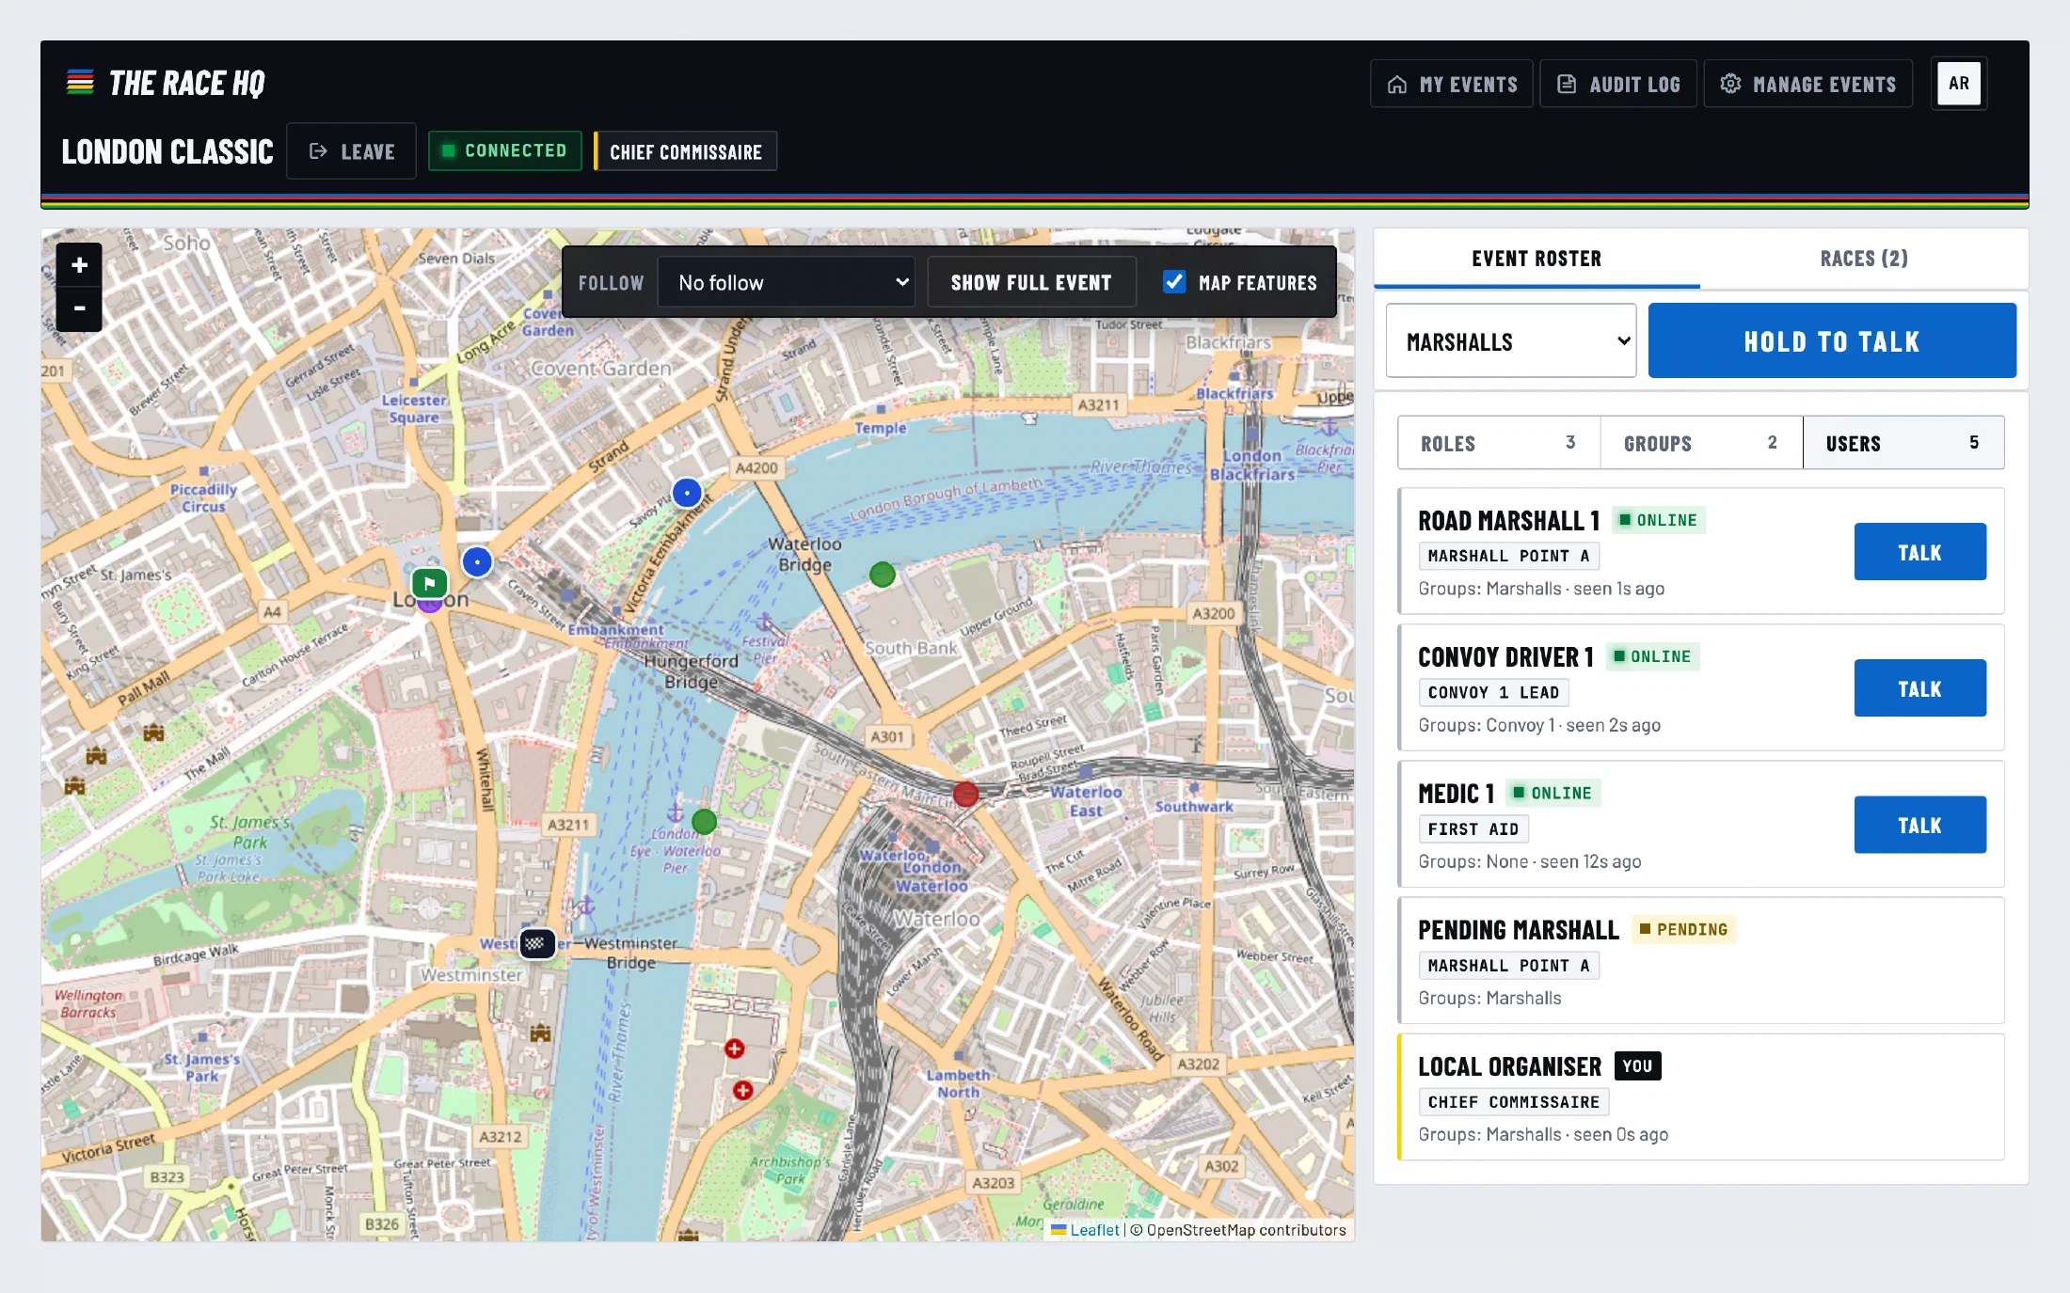
Task: Click the First Aid role tag
Action: 1473,828
